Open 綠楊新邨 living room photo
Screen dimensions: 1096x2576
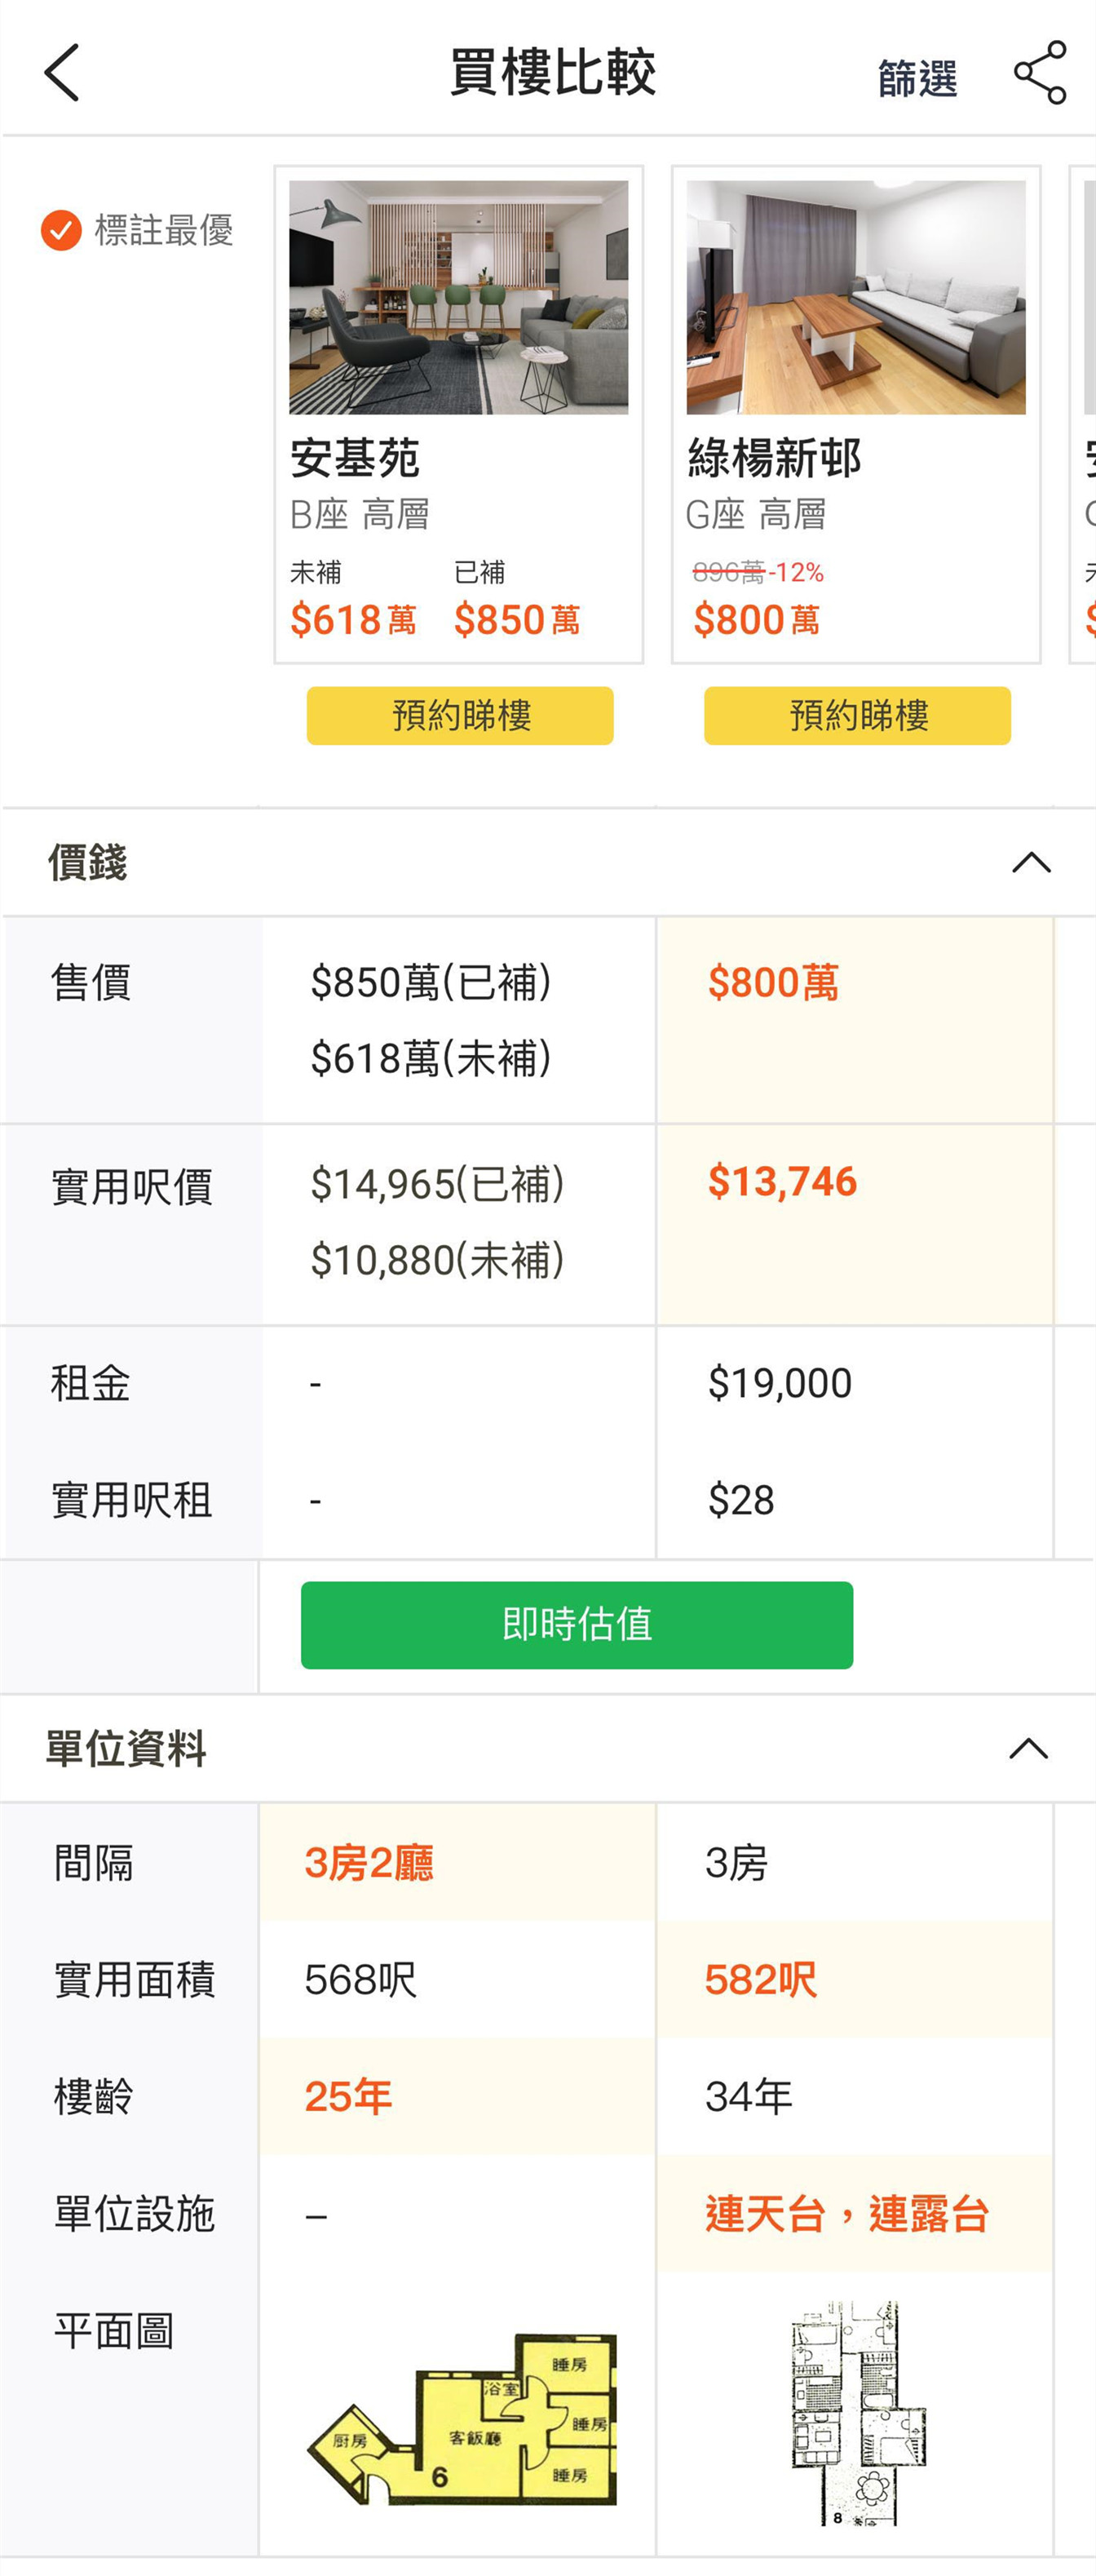pos(855,297)
